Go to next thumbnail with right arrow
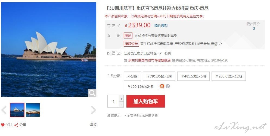Viewport: 270px width, 136px height. pyautogui.click(x=93, y=110)
